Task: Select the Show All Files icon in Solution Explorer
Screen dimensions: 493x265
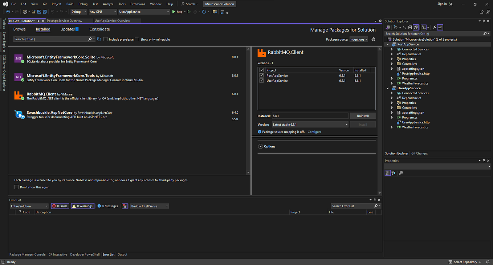Action: click(x=416, y=27)
